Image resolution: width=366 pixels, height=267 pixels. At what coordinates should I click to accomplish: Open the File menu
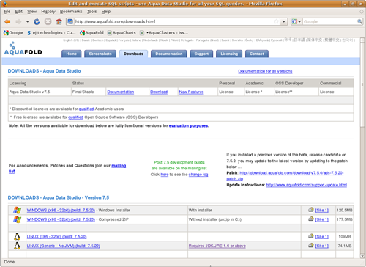coord(7,12)
